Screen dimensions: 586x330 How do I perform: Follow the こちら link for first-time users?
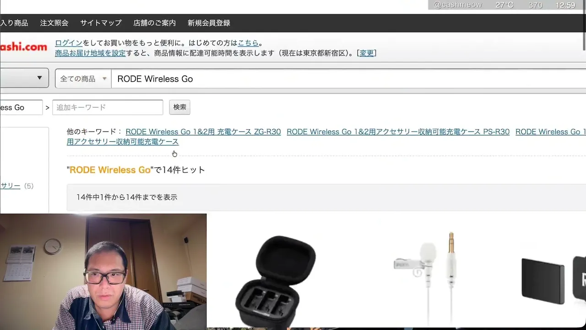(248, 43)
